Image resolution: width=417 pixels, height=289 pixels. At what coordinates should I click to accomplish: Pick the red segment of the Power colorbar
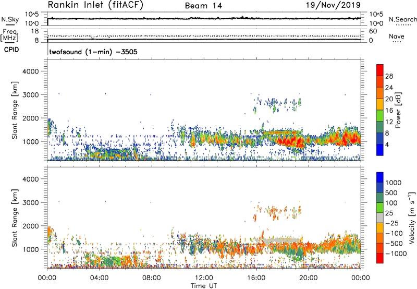click(380, 70)
